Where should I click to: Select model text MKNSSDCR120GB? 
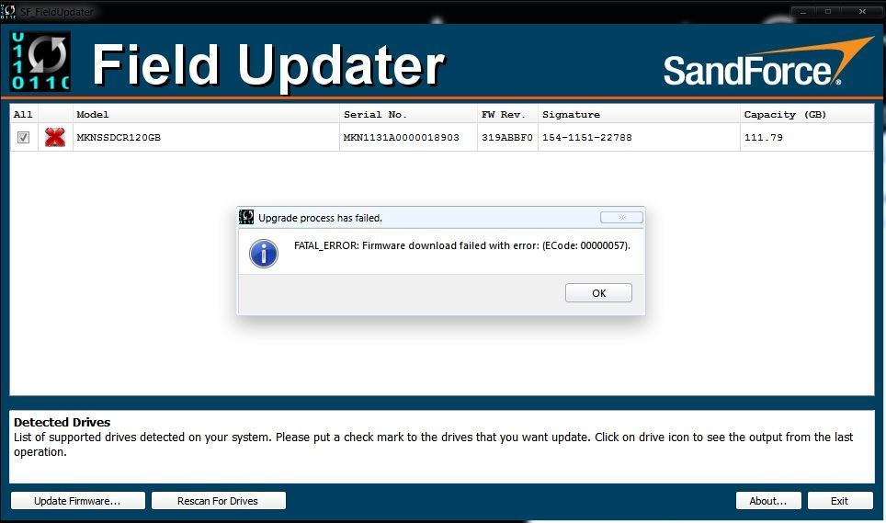pyautogui.click(x=119, y=137)
